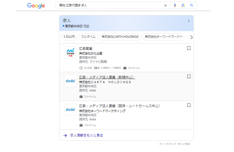Screen dimensions: 234x152
Task: Click the doda logo beside CARTA HOLDINGS job
Action: pos(70,81)
